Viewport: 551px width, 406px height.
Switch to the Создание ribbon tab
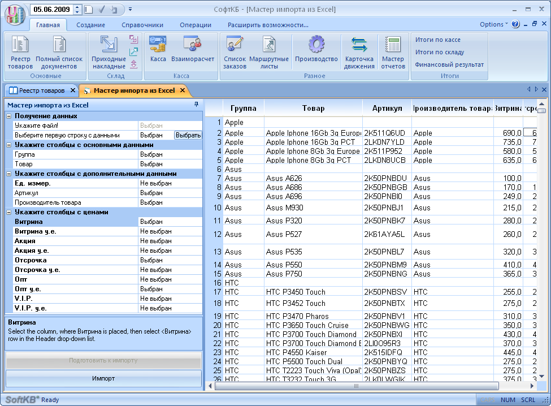[90, 25]
